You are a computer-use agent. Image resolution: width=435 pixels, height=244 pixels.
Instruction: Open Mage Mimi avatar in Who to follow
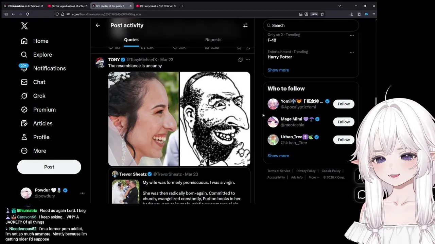pos(273,122)
